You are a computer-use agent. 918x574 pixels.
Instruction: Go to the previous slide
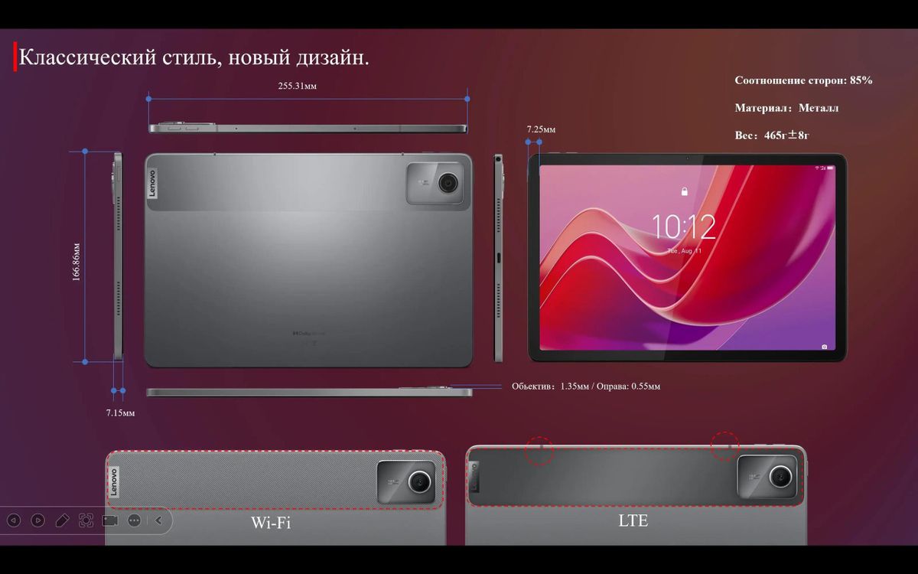tap(13, 520)
